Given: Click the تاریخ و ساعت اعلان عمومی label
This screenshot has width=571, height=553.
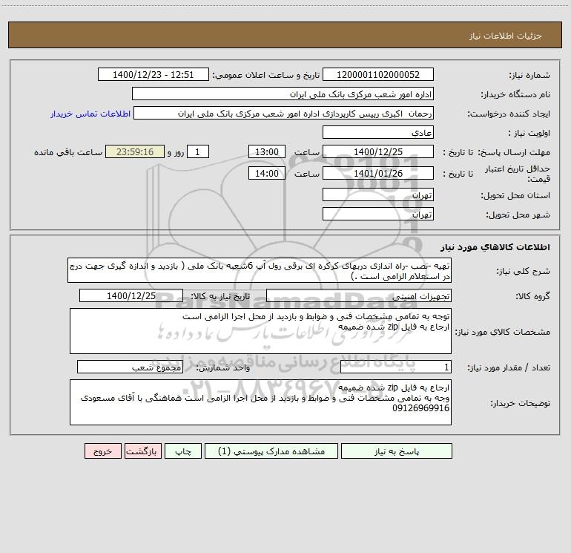Looking at the screenshot, I should [266, 75].
